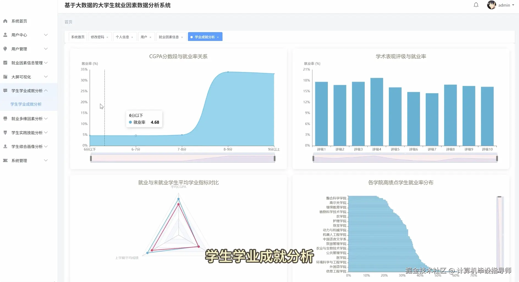This screenshot has width=519, height=282.
Task: Click the 平均CGPA radar axis label
Action: 179,187
